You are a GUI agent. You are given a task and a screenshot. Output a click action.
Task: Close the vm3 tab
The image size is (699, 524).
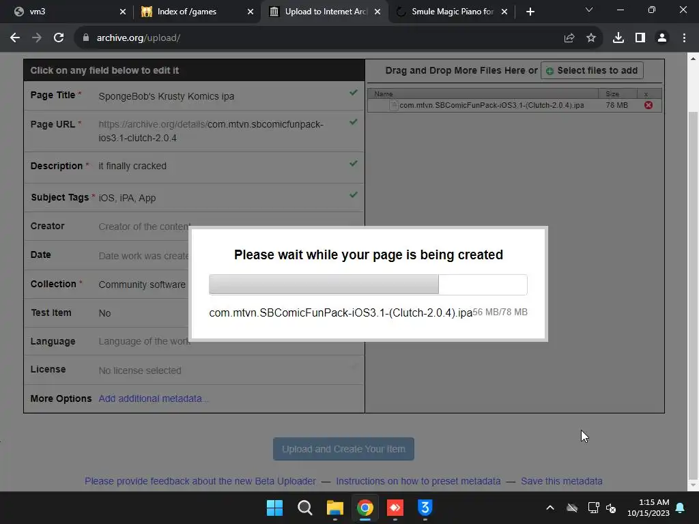123,12
